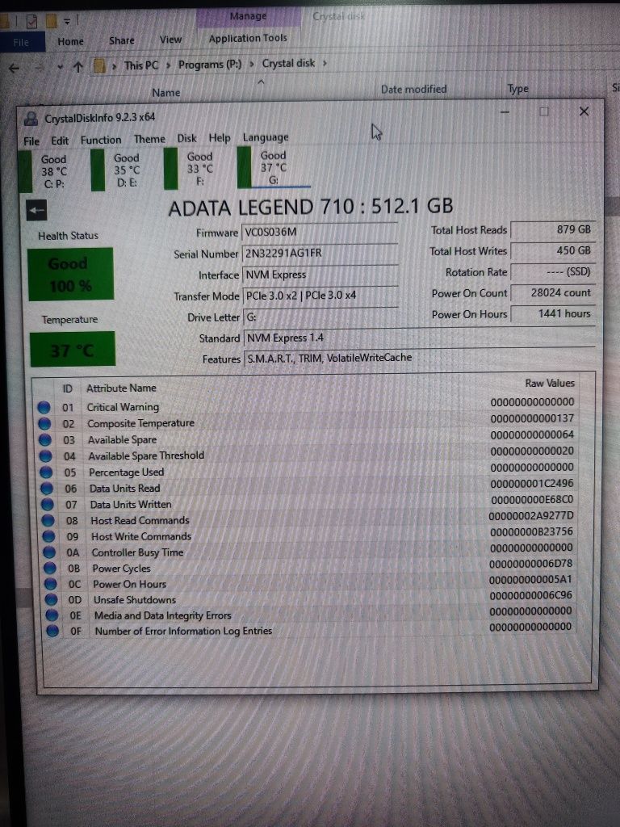This screenshot has height=827, width=620.
Task: Click the Data Units Written status dot
Action: tap(48, 505)
